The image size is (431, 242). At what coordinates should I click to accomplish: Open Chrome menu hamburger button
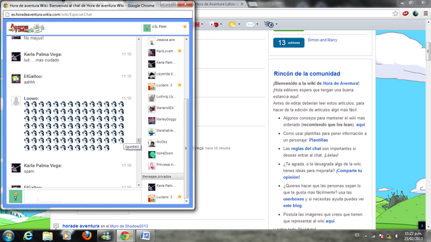point(426,13)
